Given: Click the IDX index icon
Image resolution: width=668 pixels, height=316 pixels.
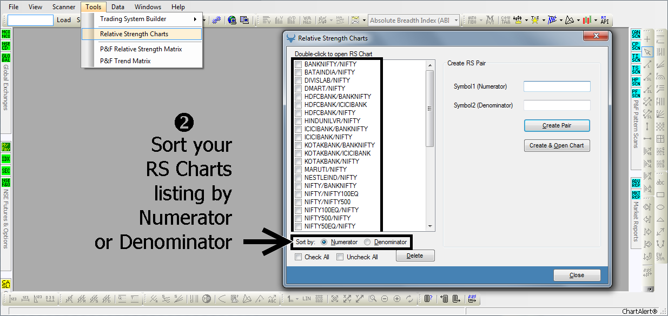Looking at the screenshot, I should [6, 159].
